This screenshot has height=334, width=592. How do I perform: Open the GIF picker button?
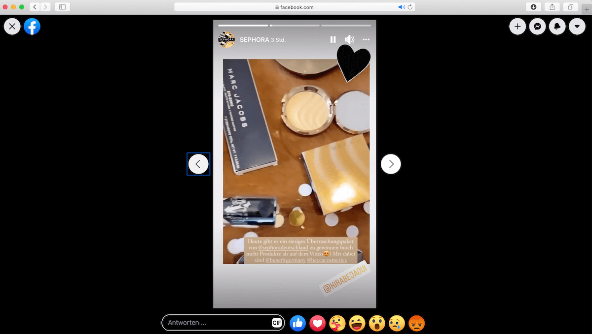(277, 323)
